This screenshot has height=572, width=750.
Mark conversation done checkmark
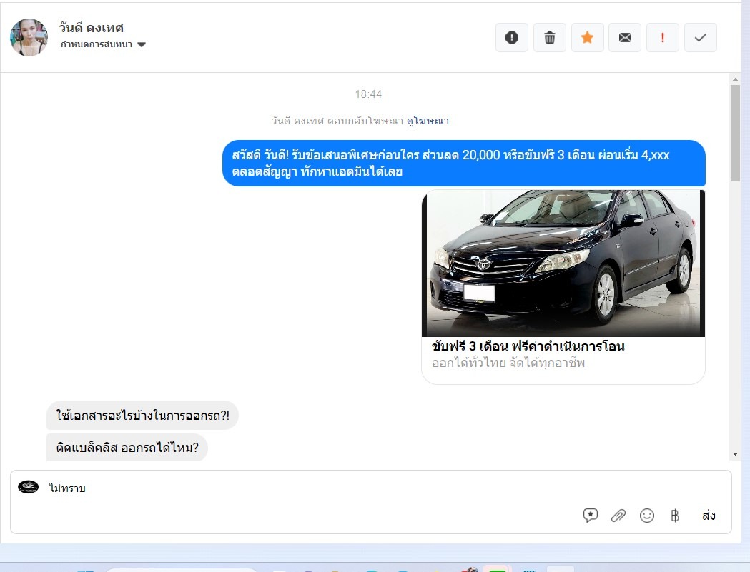[x=700, y=37]
